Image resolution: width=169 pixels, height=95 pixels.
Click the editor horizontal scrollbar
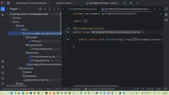coord(96,86)
